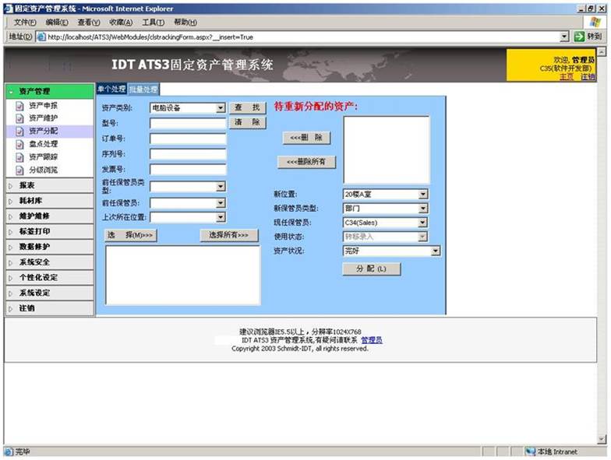Click the IE page icon in address bar
Viewport: 611px width, 460px height.
tap(41, 37)
